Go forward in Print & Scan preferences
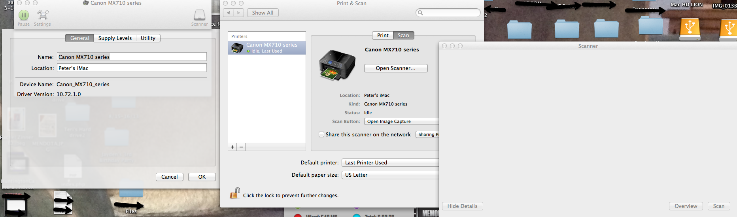737x217 pixels. (238, 13)
